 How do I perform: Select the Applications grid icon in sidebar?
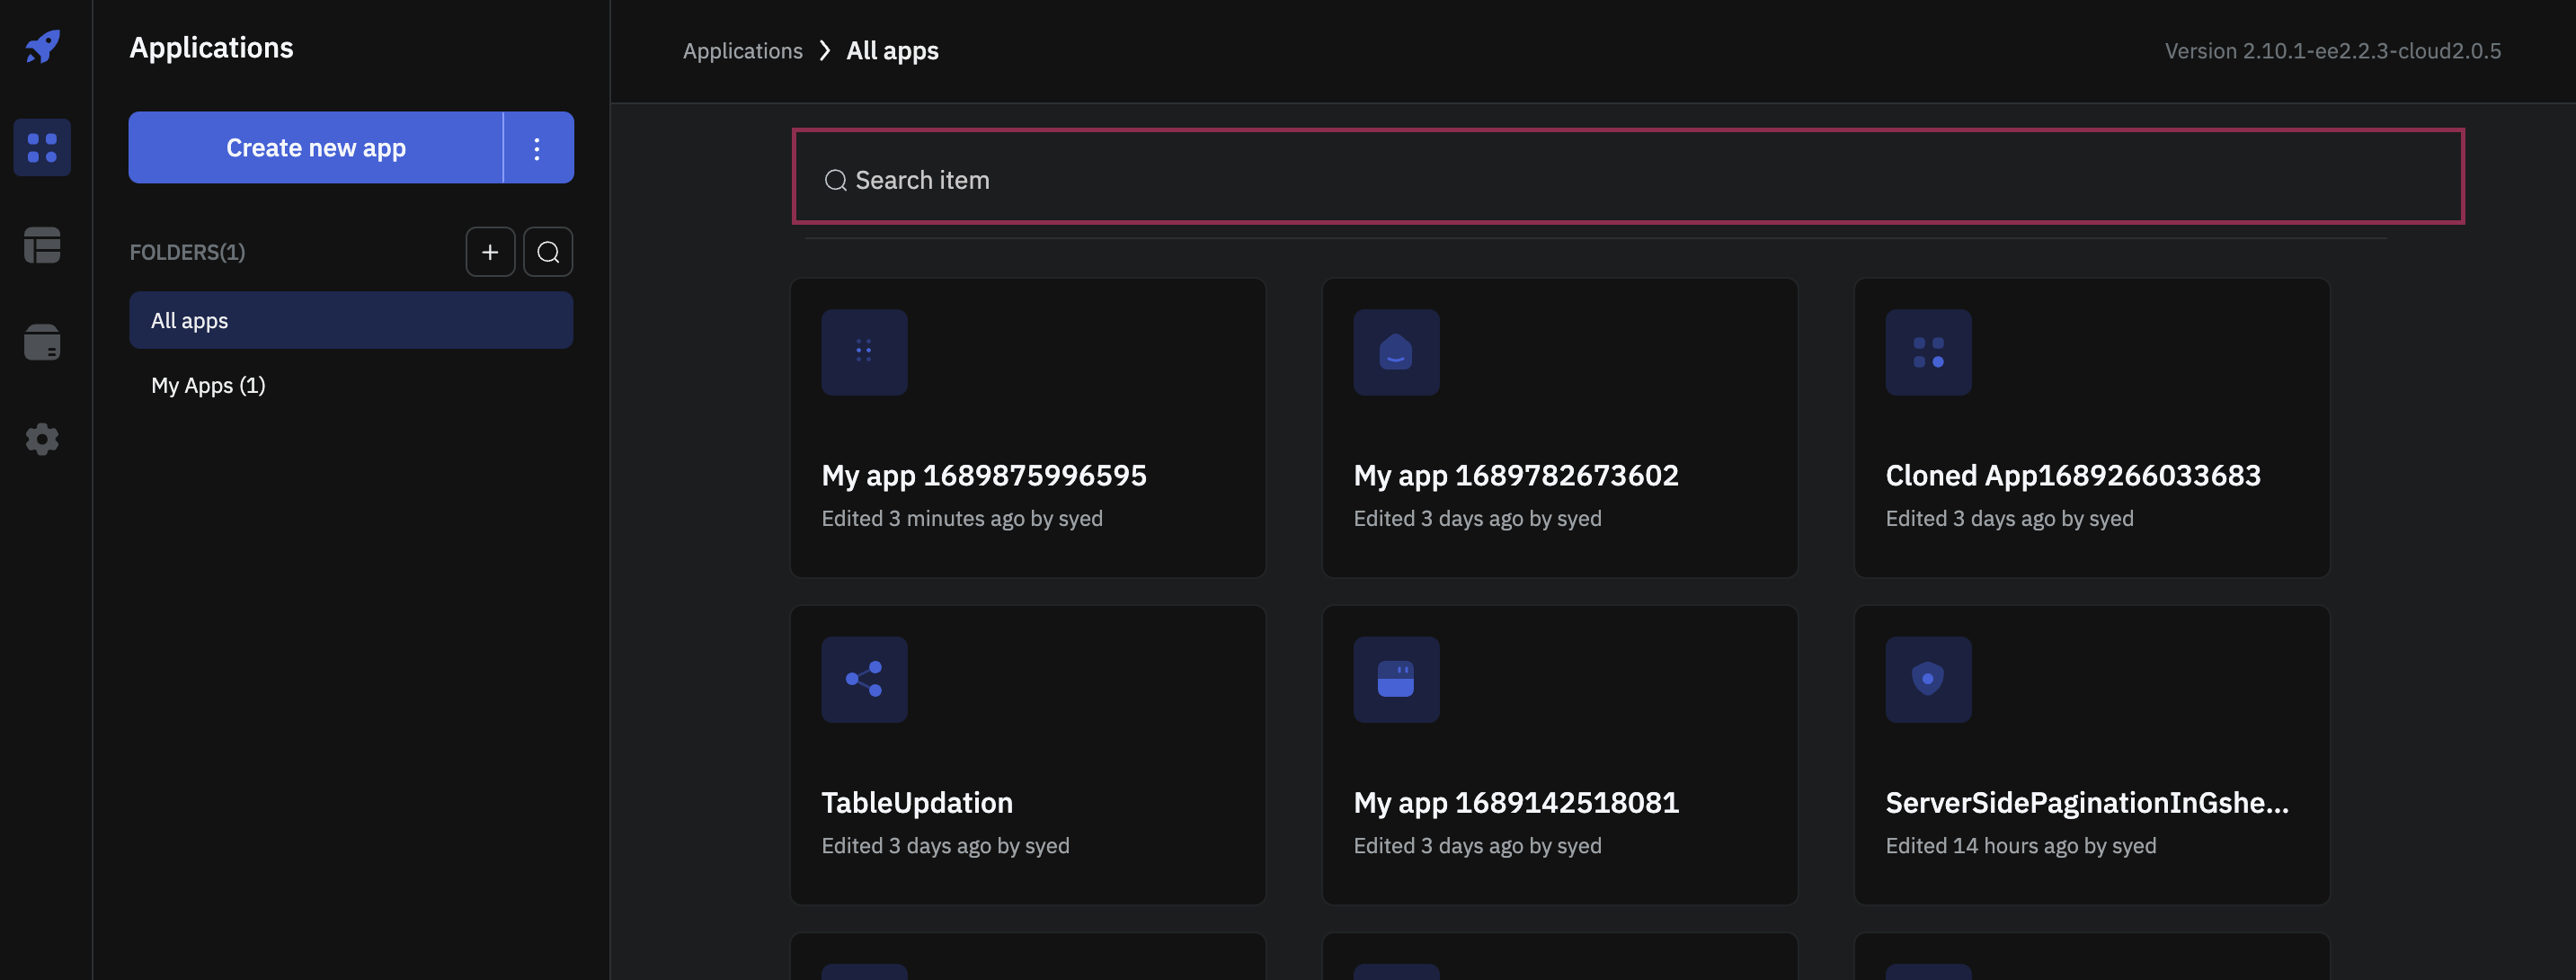[x=41, y=147]
